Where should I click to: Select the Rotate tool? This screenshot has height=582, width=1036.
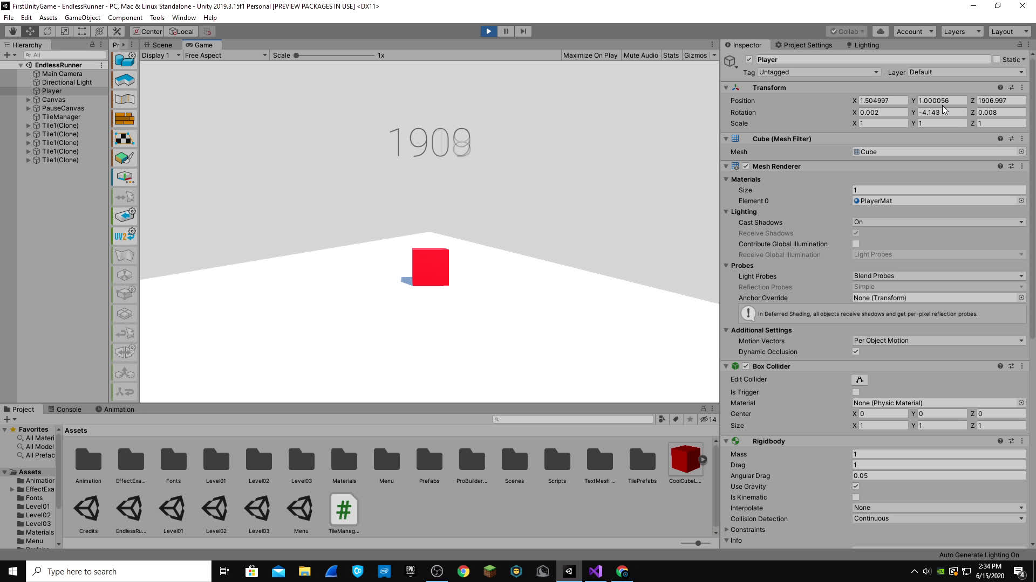[x=47, y=31]
